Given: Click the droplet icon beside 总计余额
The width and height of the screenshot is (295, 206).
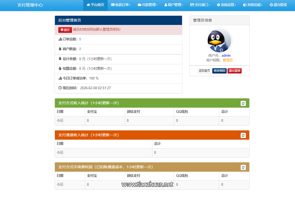Looking at the screenshot, I should tap(60, 59).
